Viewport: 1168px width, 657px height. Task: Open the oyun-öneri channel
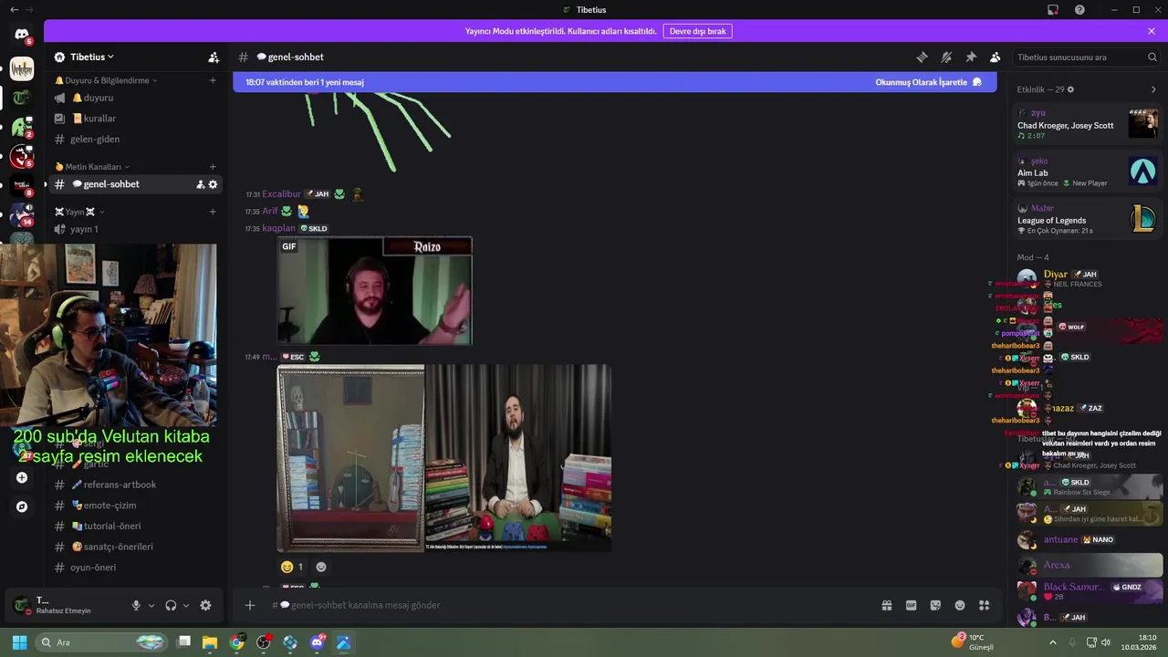coord(137,568)
